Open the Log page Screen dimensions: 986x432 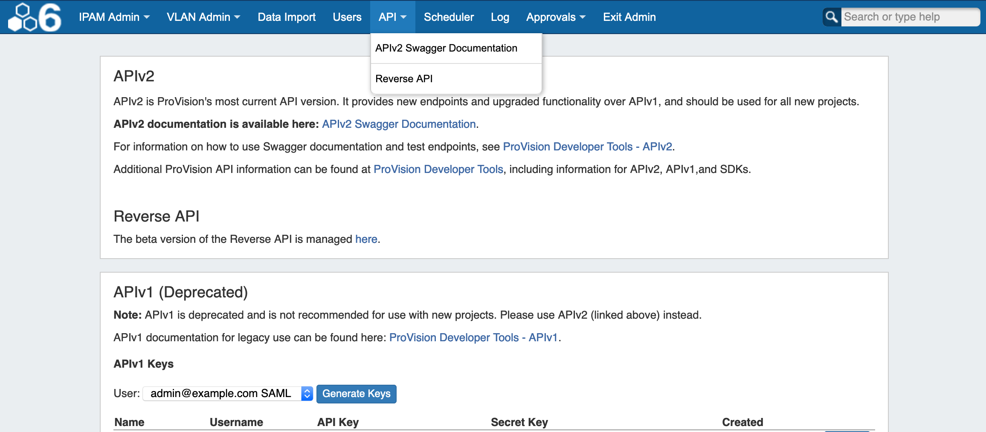pyautogui.click(x=500, y=17)
